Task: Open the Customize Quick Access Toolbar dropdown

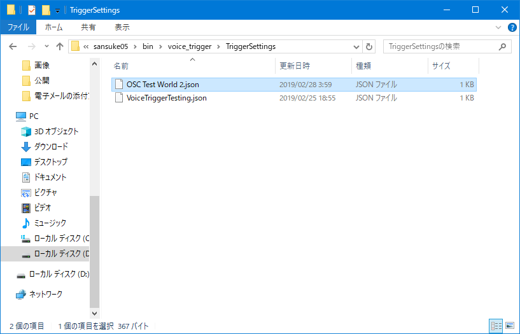Action: (57, 11)
